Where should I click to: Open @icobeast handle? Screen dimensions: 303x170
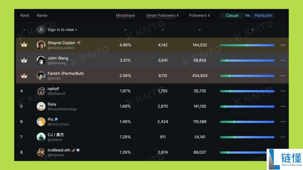(56, 155)
